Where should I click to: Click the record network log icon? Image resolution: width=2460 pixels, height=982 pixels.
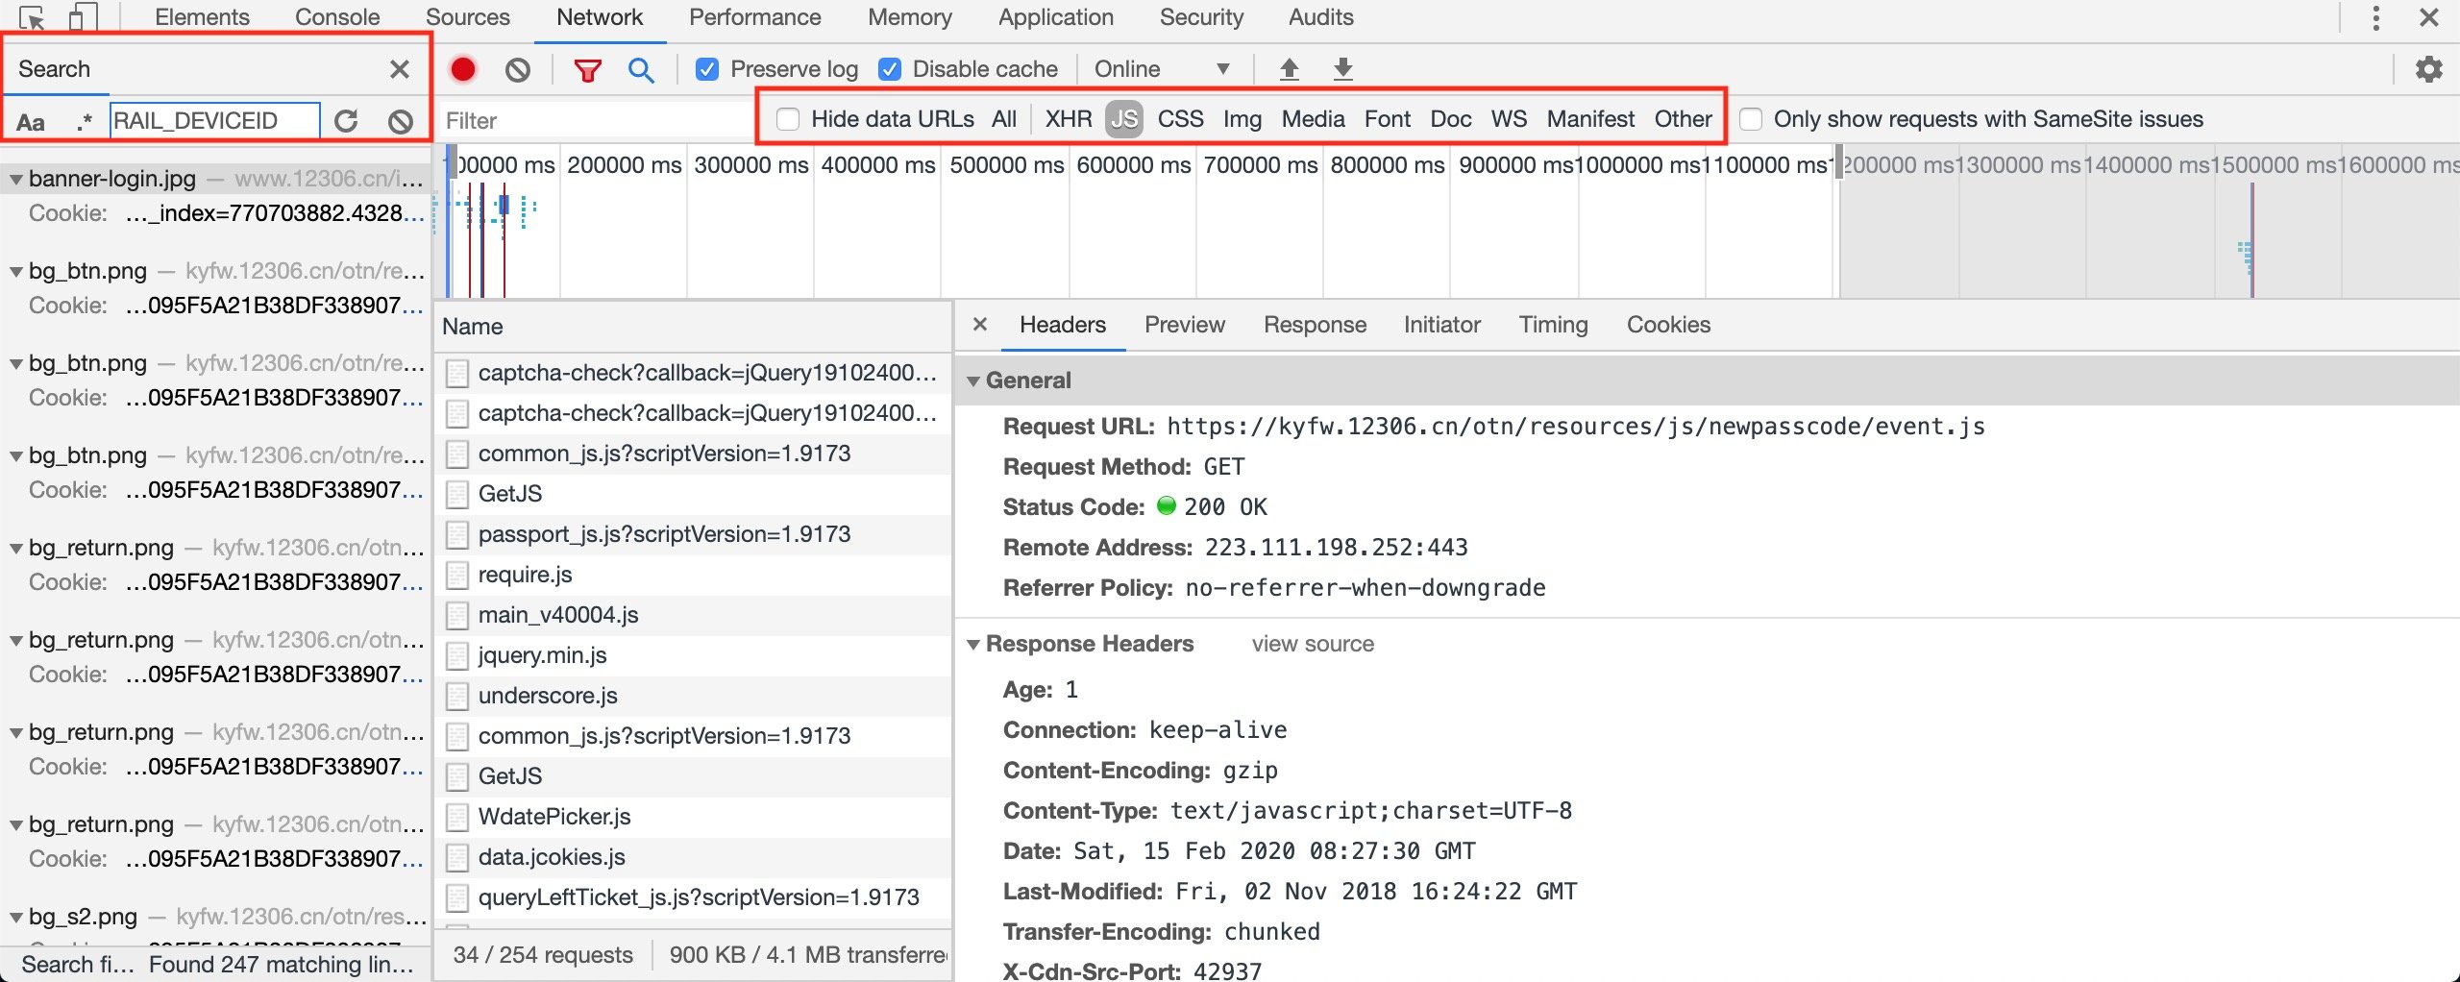[464, 68]
